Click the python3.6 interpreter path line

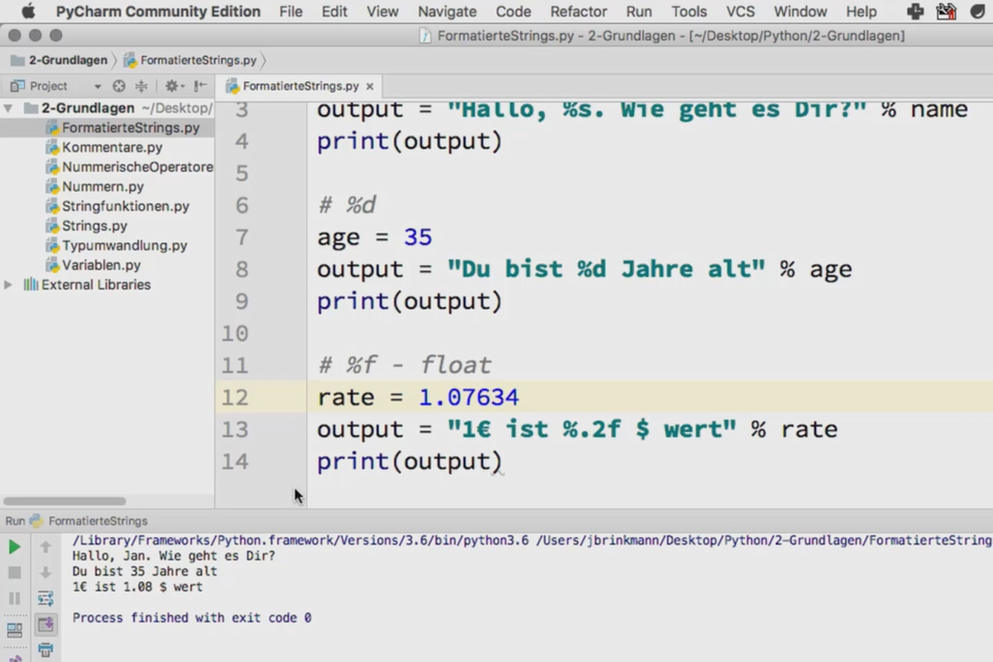click(532, 540)
